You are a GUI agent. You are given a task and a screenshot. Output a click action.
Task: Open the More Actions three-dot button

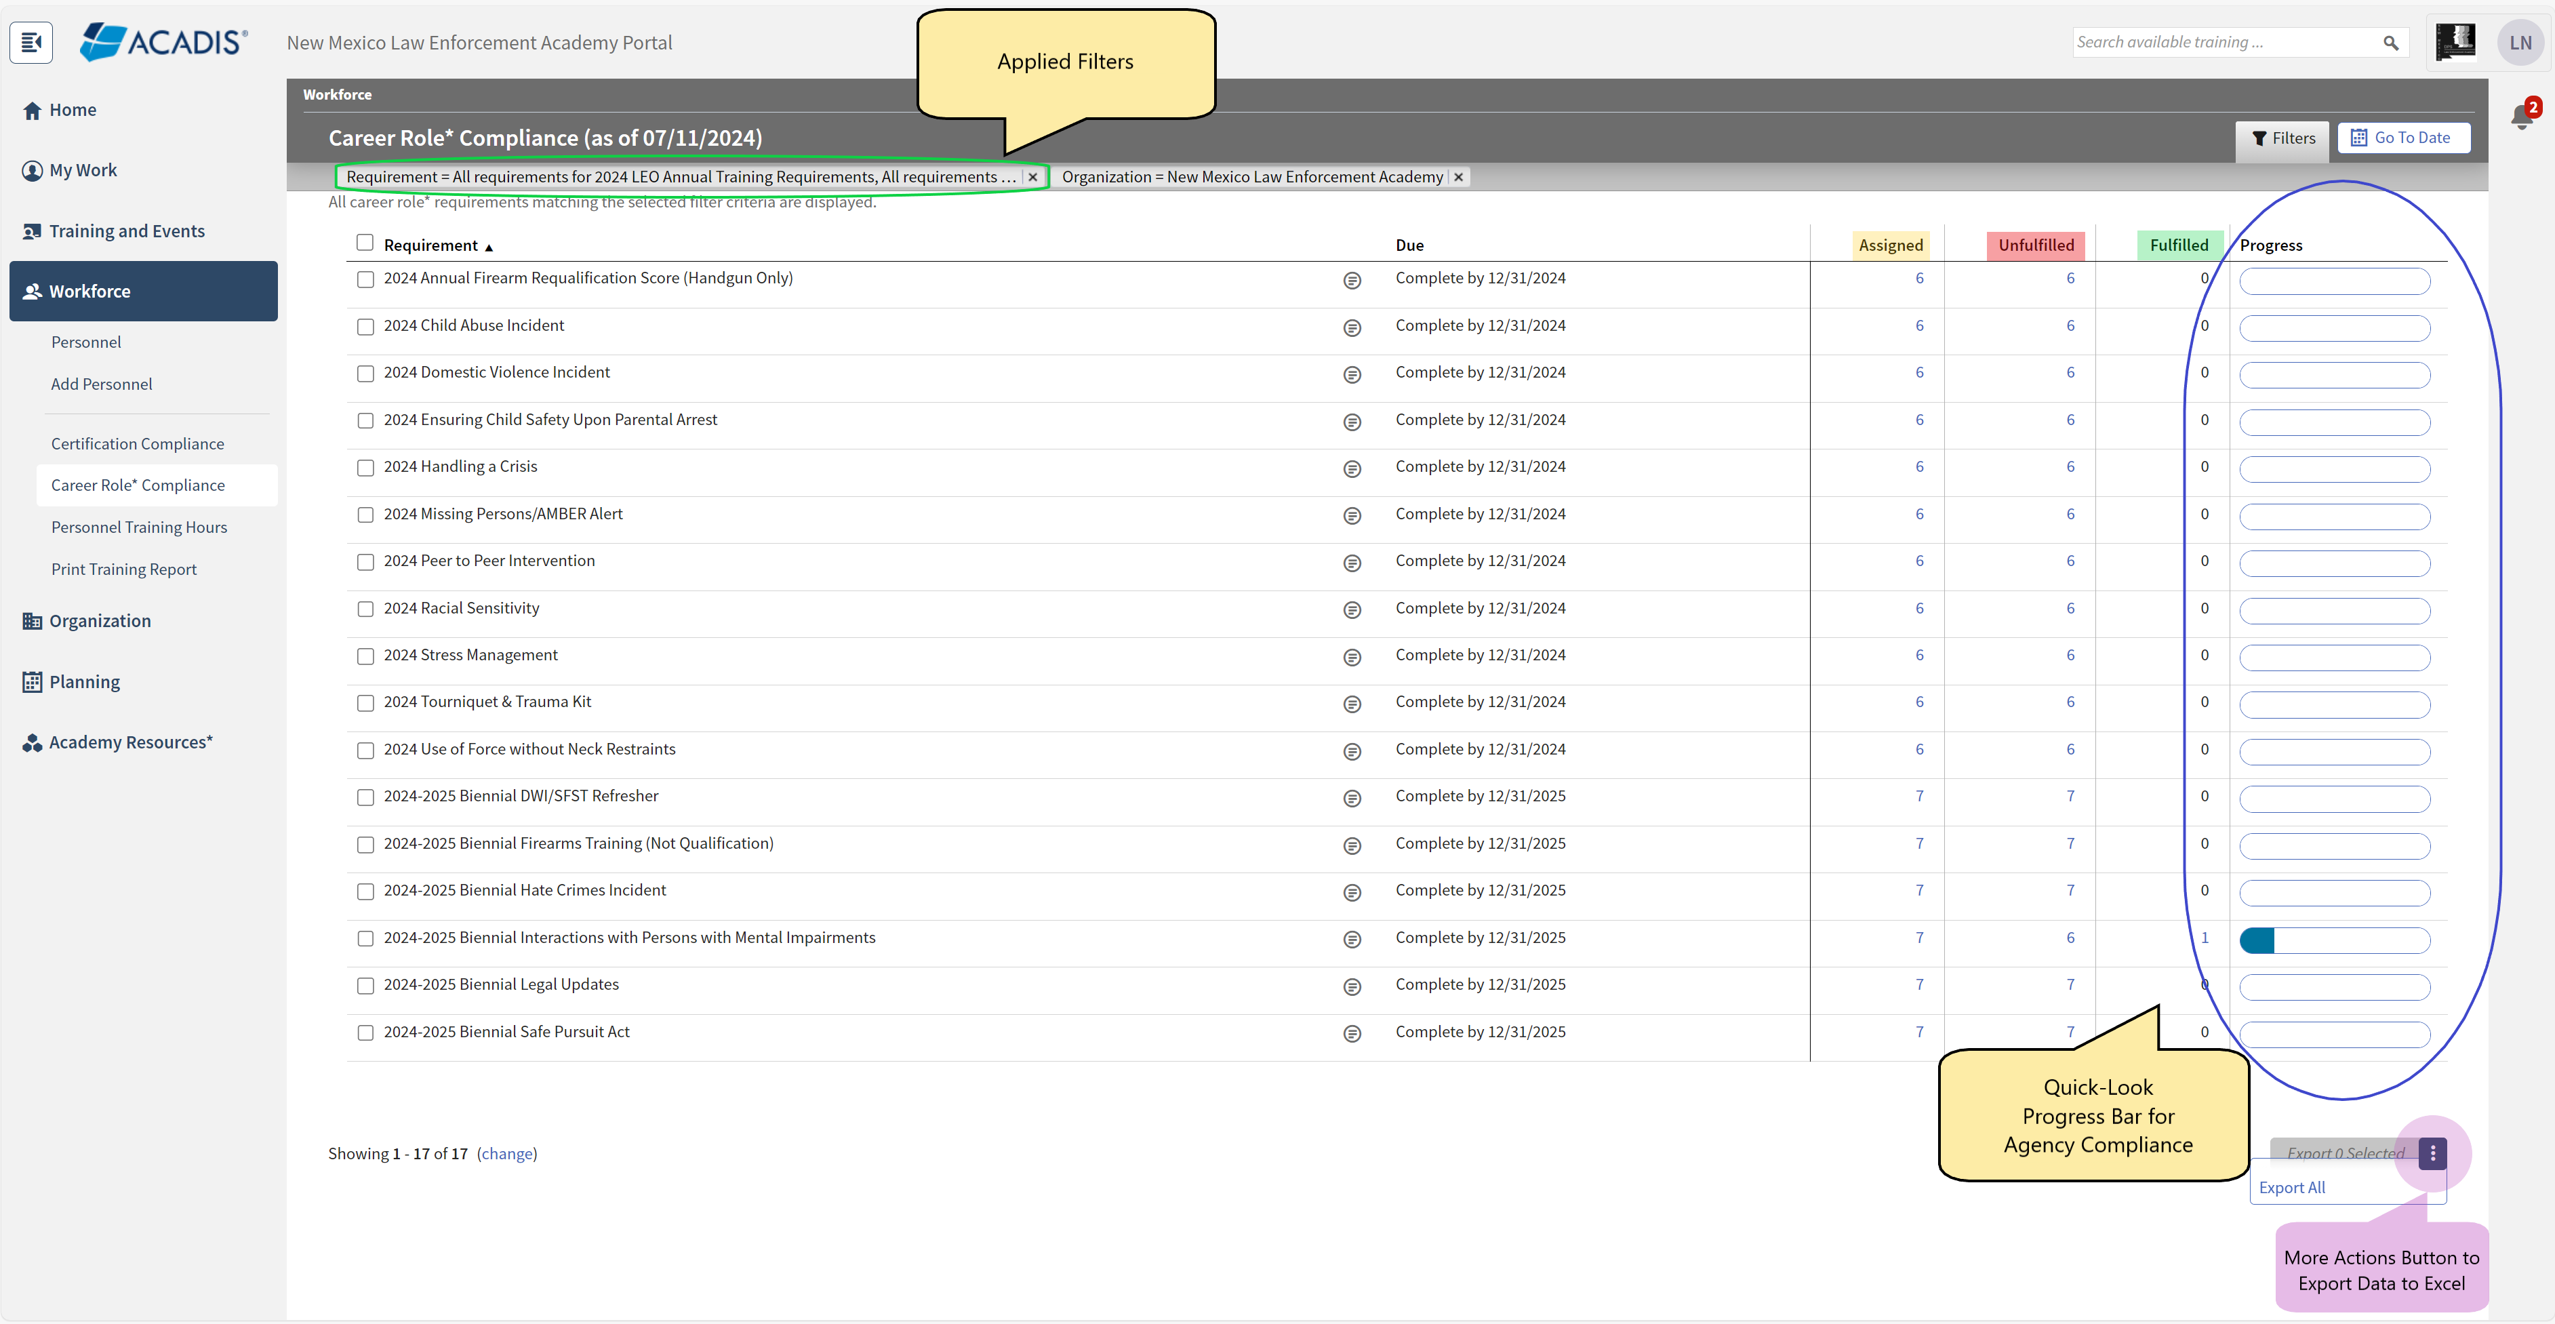tap(2432, 1152)
